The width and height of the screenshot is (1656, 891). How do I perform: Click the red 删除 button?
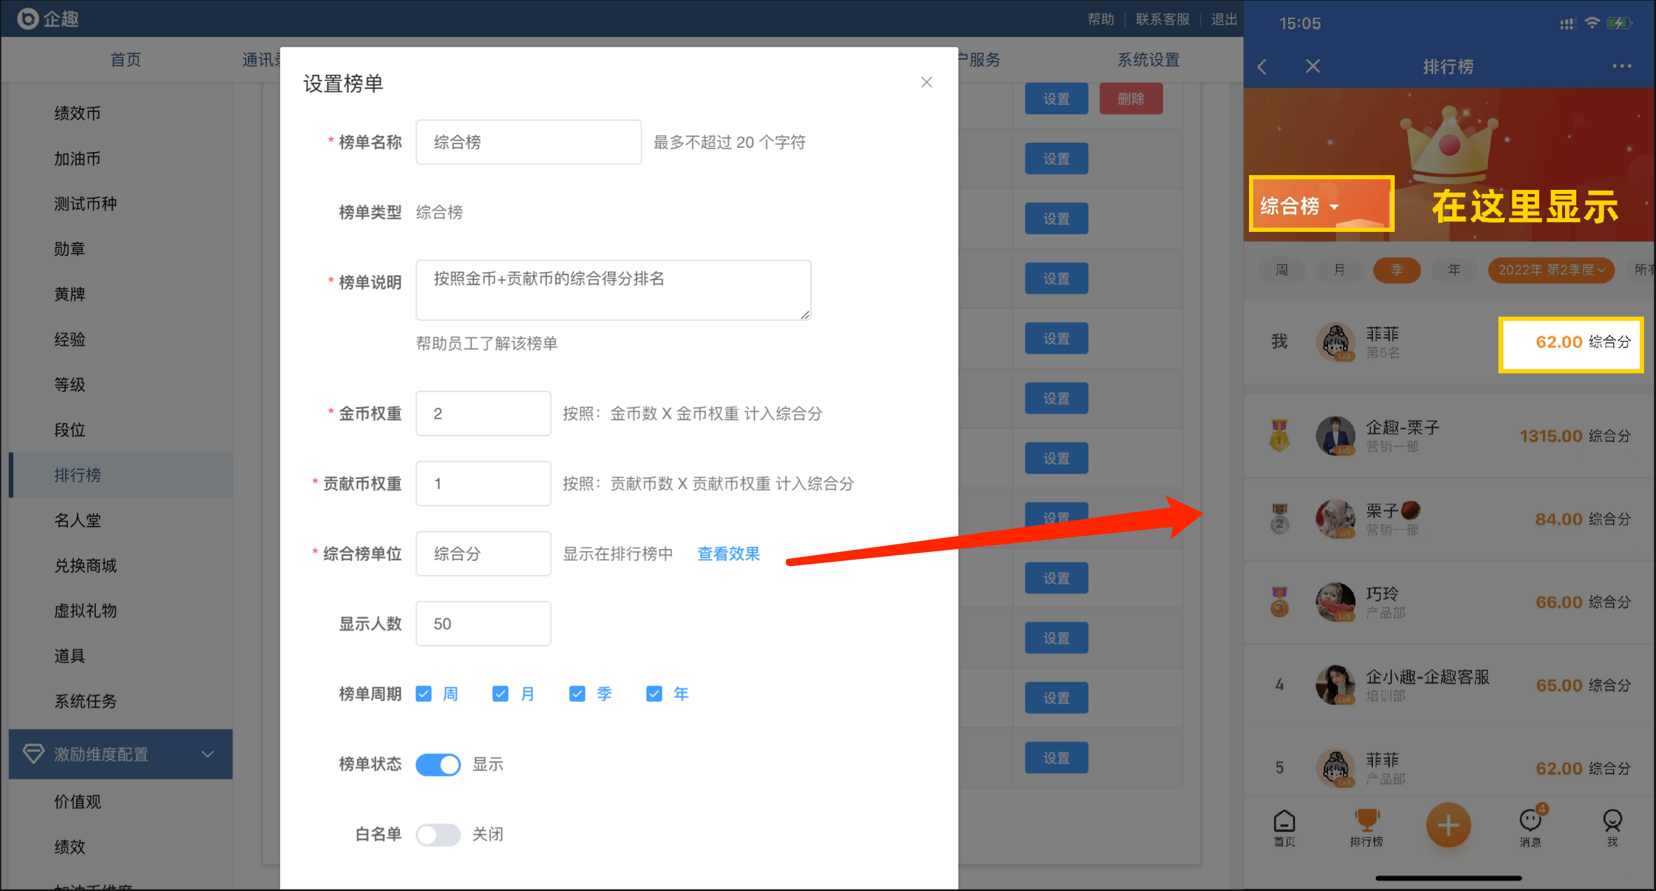(1131, 99)
